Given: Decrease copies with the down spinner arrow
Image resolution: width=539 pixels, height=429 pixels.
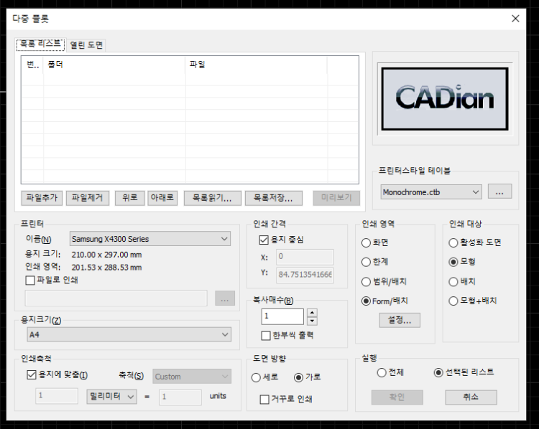Looking at the screenshot, I should (x=312, y=321).
